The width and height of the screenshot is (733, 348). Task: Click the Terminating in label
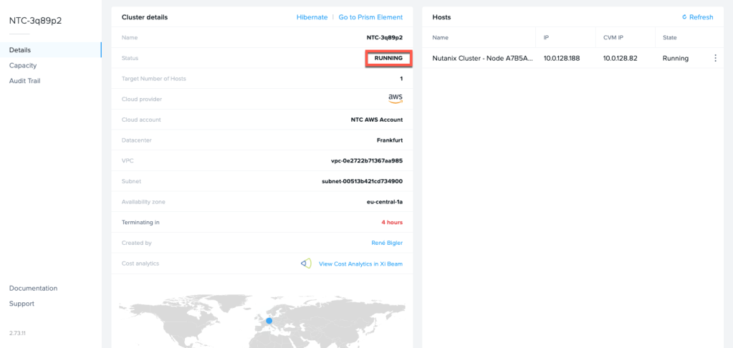140,223
